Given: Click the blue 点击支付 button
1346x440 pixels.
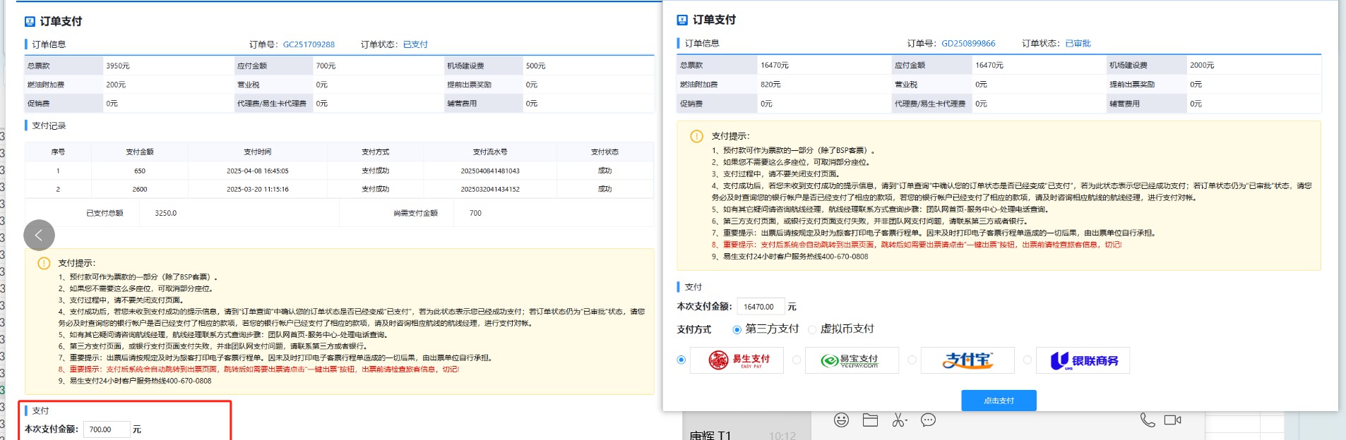Looking at the screenshot, I should coord(999,401).
